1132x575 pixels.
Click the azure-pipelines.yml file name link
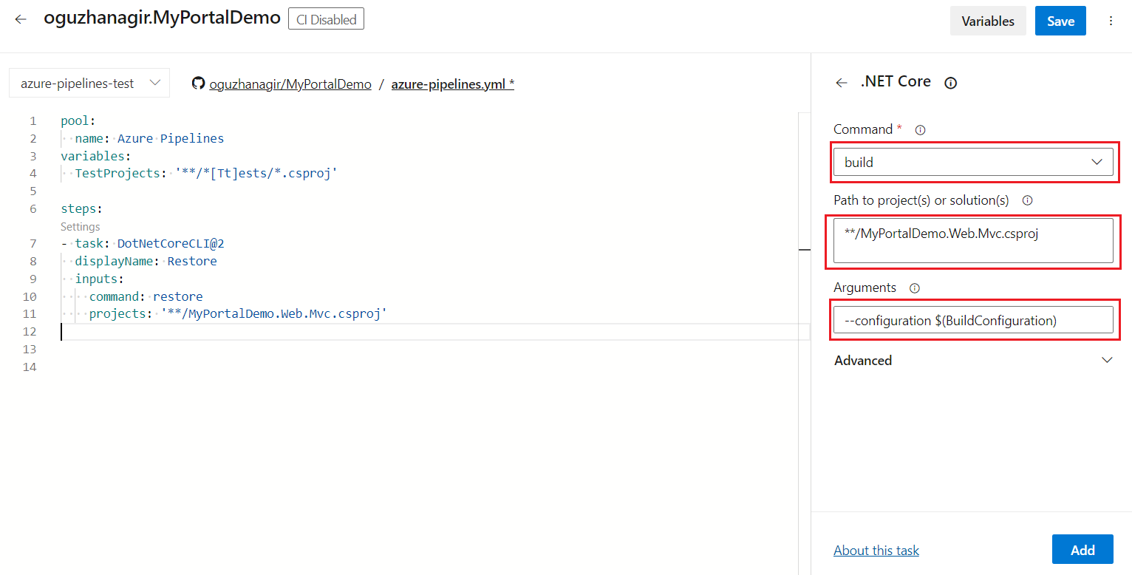pos(452,84)
